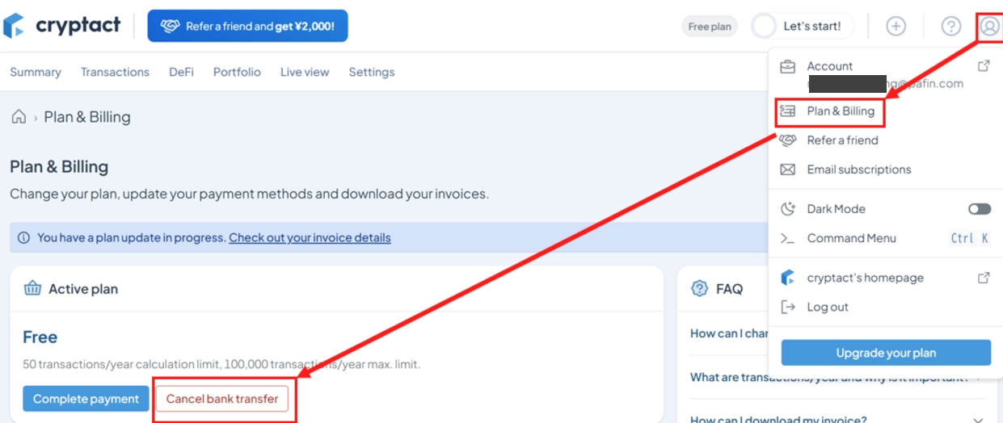The image size is (1003, 423).
Task: Click the envelope icon for Email subscriptions
Action: (788, 170)
